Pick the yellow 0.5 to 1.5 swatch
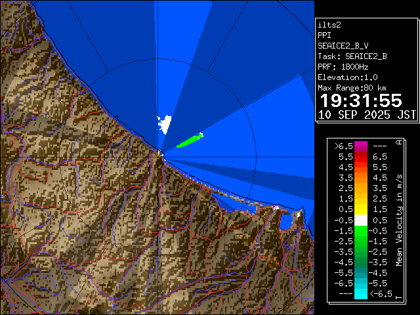420x315 pixels. coord(360,209)
